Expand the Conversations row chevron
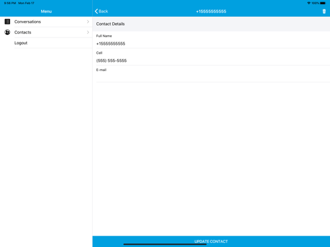This screenshot has height=247, width=330. pos(88,21)
